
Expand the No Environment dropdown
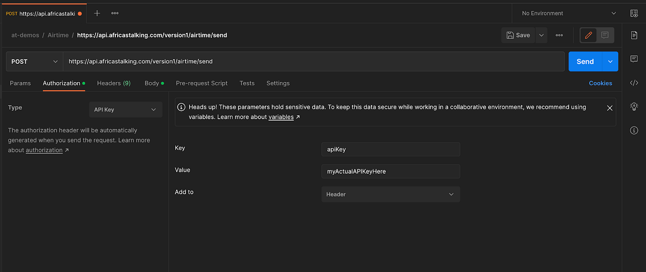[567, 13]
